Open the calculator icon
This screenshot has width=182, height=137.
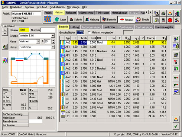pos(163,20)
